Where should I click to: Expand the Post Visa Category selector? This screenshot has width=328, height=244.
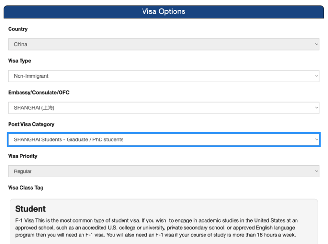click(164, 139)
